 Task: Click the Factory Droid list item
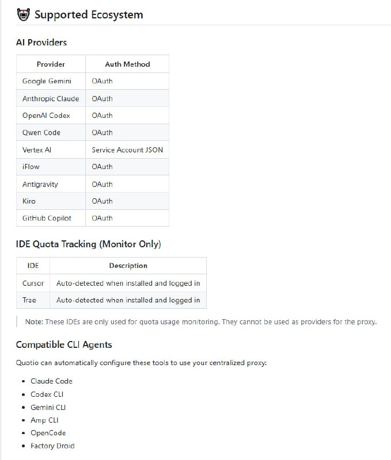pos(52,446)
